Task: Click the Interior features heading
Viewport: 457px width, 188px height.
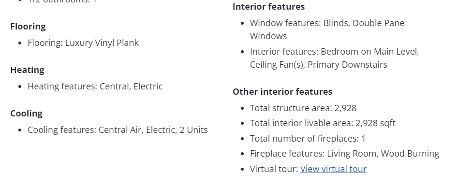Action: coord(268,7)
